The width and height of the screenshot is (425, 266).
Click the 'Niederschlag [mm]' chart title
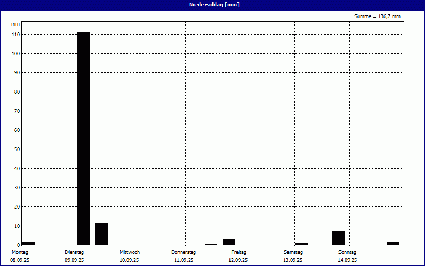click(x=214, y=5)
